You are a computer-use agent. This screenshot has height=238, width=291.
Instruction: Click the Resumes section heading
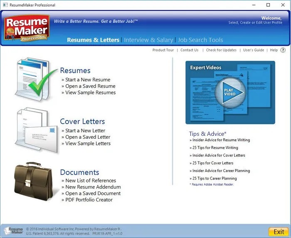point(75,71)
